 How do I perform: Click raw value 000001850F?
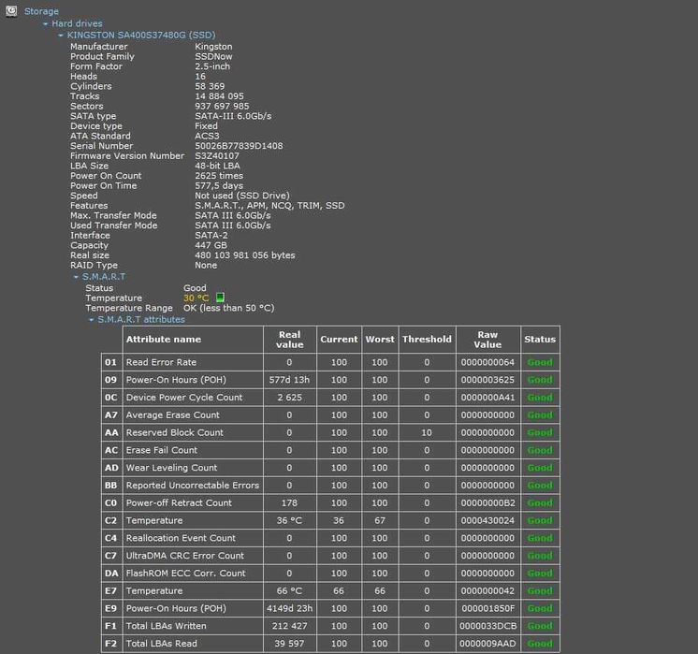[488, 608]
